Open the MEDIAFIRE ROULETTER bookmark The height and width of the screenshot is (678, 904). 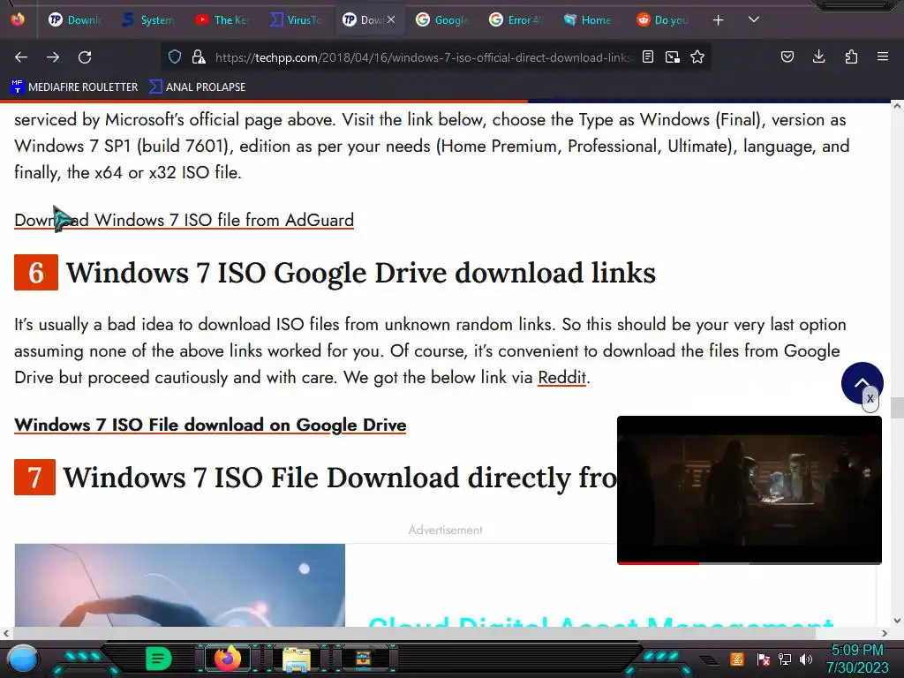click(x=74, y=87)
